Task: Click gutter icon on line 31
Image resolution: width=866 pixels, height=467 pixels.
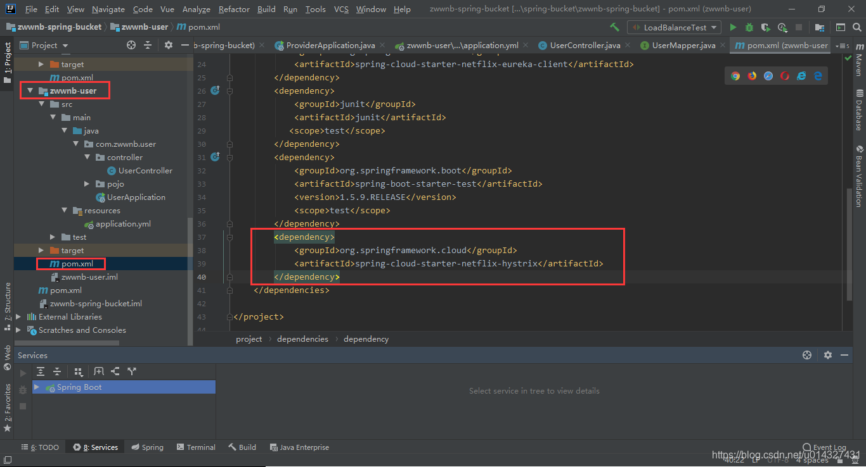Action: pos(214,157)
